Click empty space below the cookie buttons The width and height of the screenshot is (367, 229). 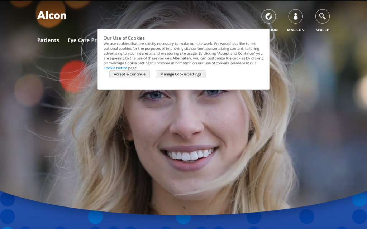coord(183,84)
